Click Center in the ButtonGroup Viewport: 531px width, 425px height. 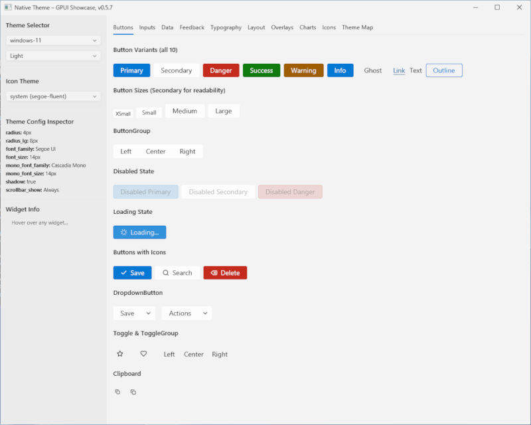pyautogui.click(x=155, y=151)
